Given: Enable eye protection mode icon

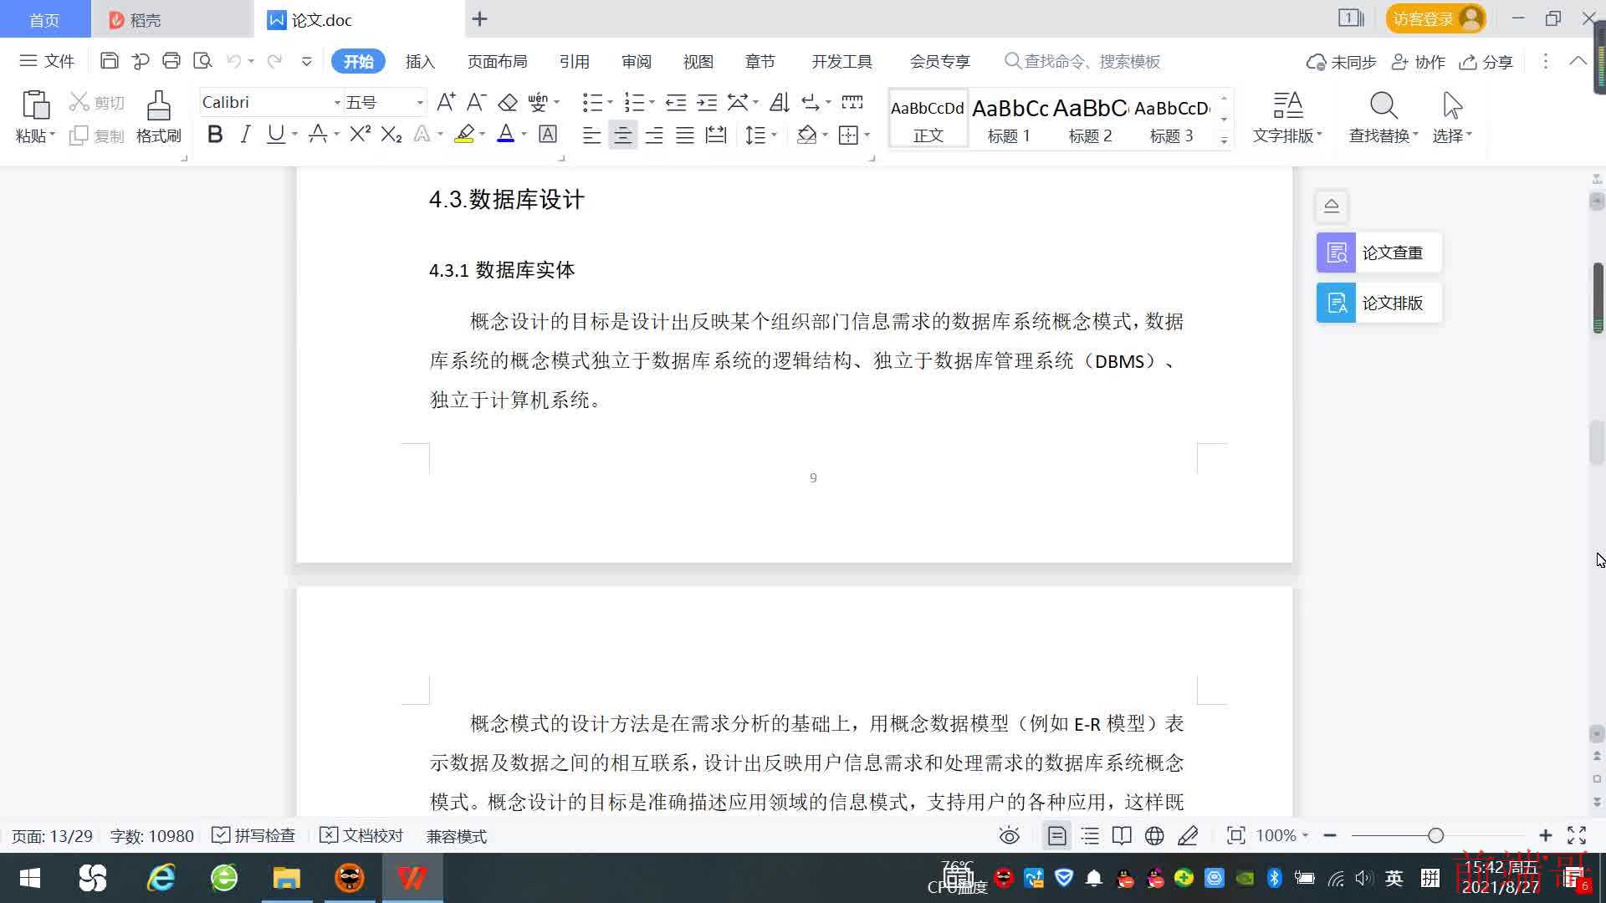Looking at the screenshot, I should (1010, 835).
